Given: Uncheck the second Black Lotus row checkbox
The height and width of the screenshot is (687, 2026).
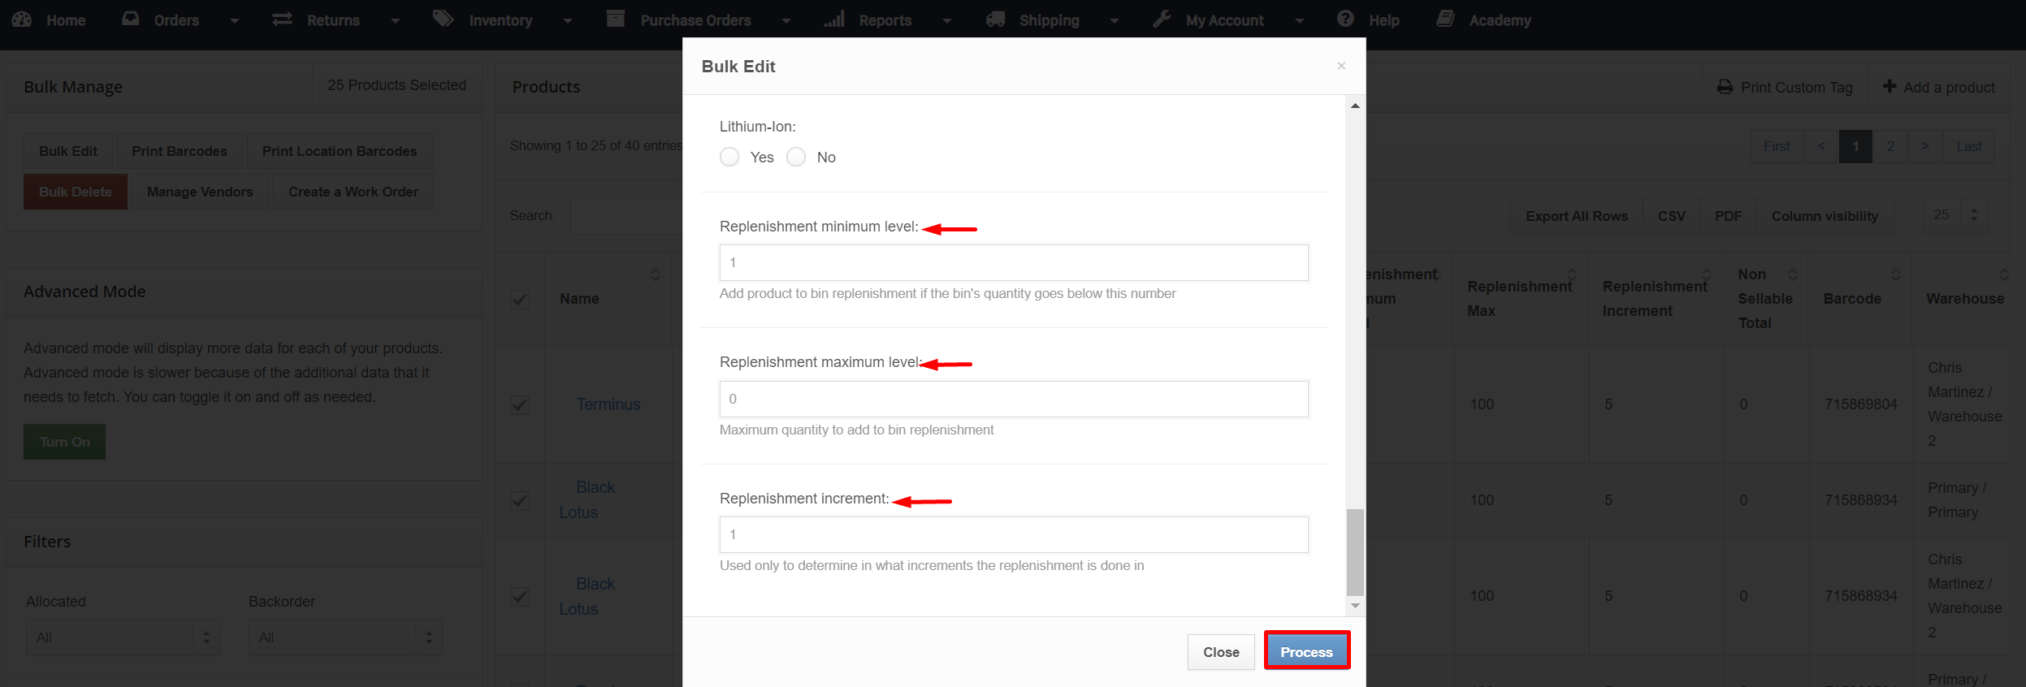Looking at the screenshot, I should point(520,597).
